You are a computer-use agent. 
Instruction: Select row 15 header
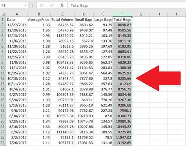pyautogui.click(x=3, y=94)
